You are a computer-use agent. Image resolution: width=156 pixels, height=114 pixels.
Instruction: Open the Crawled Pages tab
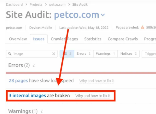click(64, 39)
